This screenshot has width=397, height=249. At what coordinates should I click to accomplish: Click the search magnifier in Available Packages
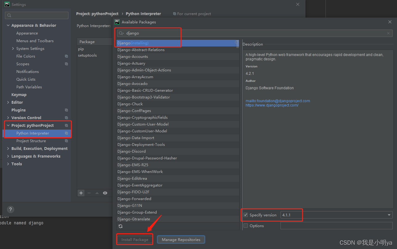pos(121,33)
